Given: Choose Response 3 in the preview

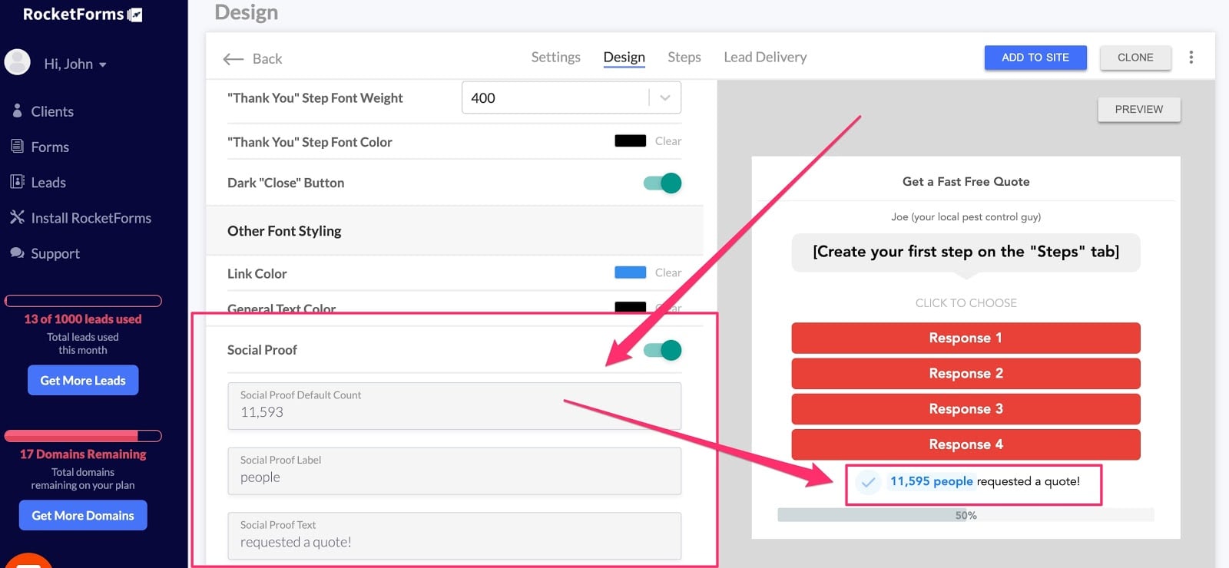Looking at the screenshot, I should [x=966, y=408].
